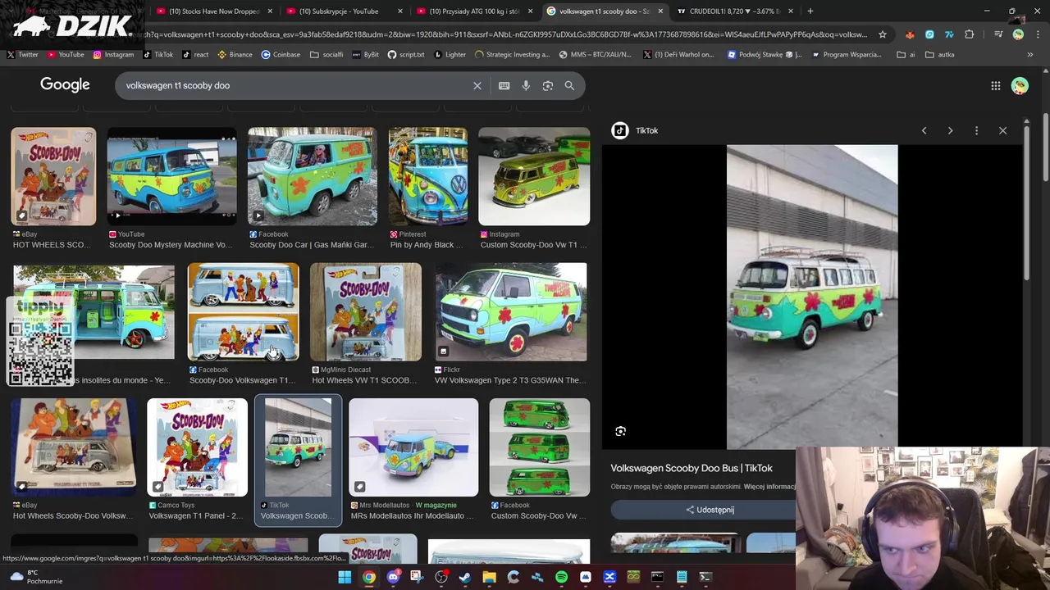Focus the search field with volkswagen query

click(x=295, y=85)
